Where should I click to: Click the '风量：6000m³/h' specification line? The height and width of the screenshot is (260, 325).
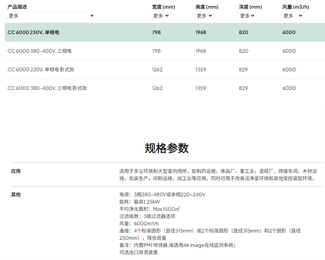tap(139, 224)
